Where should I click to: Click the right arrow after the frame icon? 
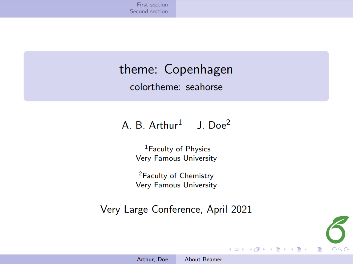(x=264, y=249)
